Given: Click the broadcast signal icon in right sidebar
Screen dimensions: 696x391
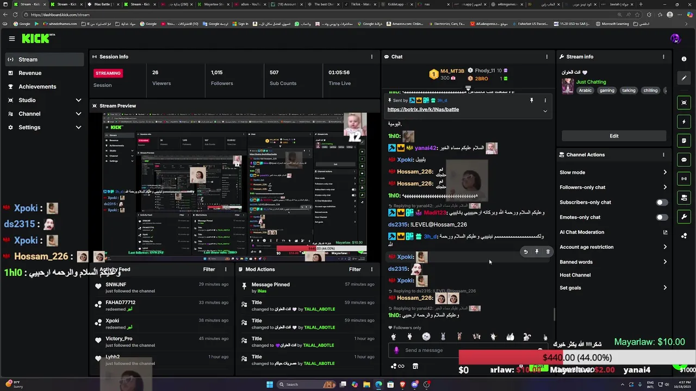Looking at the screenshot, I should pos(684,179).
